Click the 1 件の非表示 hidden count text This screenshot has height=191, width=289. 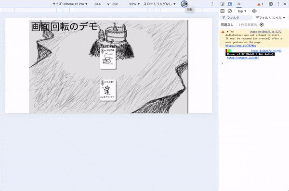(x=248, y=24)
